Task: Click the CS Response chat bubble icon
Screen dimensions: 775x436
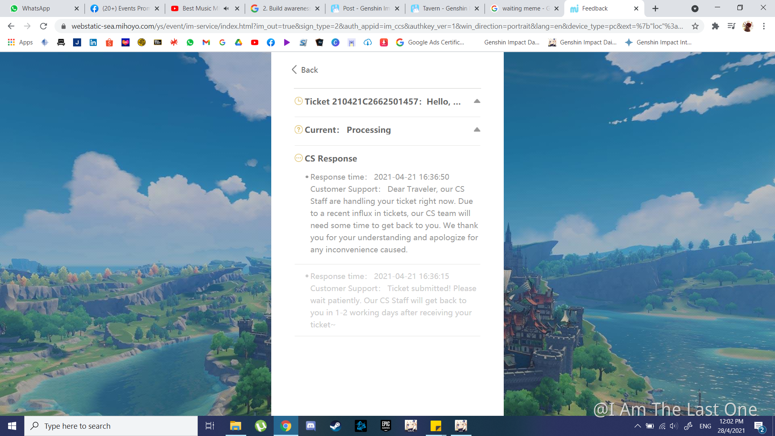Action: (x=298, y=158)
